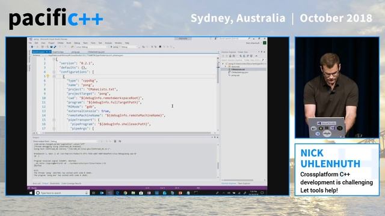Open the Build menu
The width and height of the screenshot is (385, 216).
[69, 43]
